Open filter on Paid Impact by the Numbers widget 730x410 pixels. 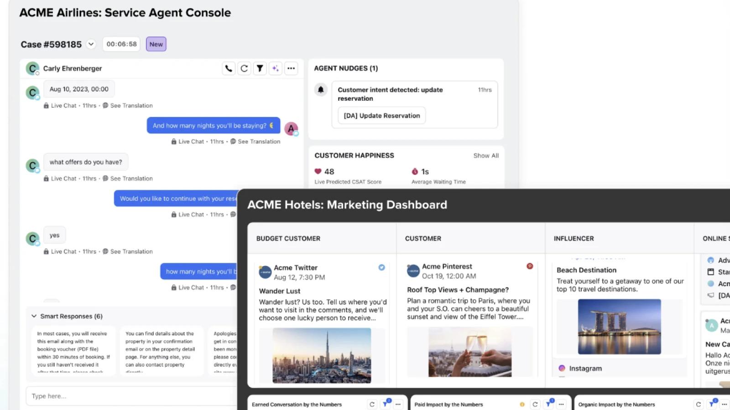click(x=549, y=404)
